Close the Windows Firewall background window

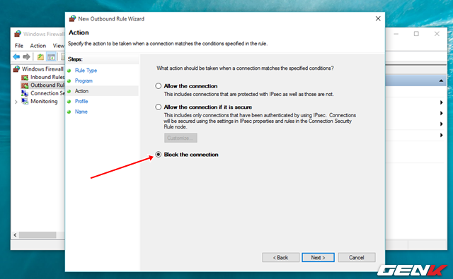[437, 34]
